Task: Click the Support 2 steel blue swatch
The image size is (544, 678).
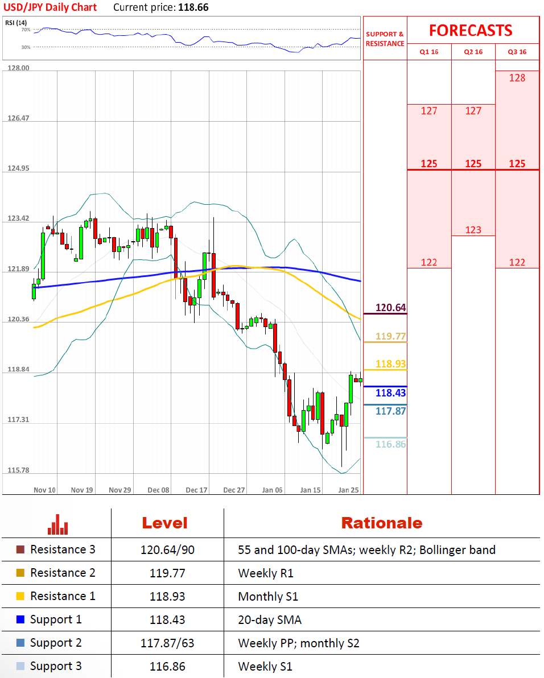Action: click(x=20, y=643)
